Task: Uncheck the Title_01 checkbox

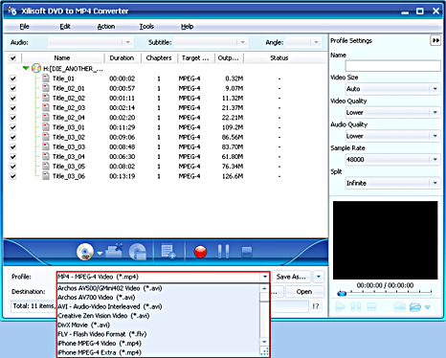Action: 12,78
